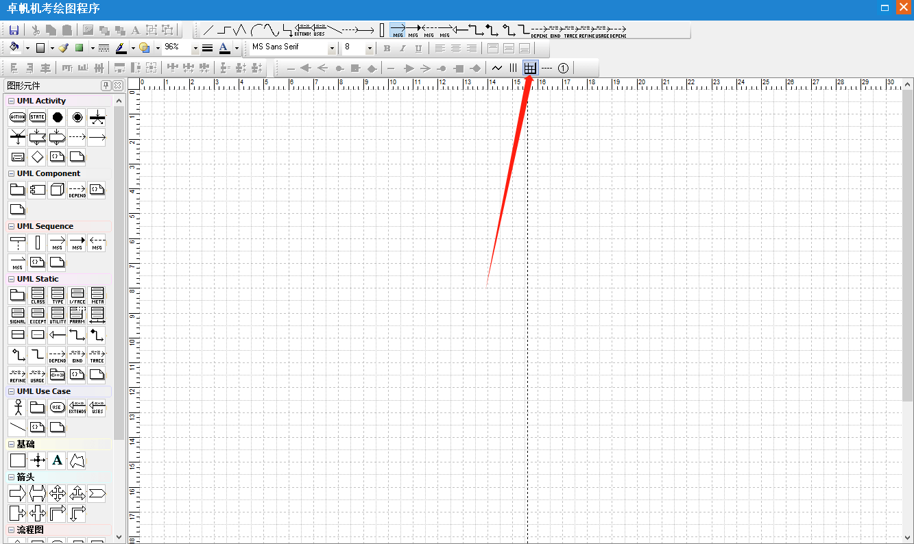Pick the STATE shape in UML Activity
The image size is (914, 544).
click(x=38, y=117)
